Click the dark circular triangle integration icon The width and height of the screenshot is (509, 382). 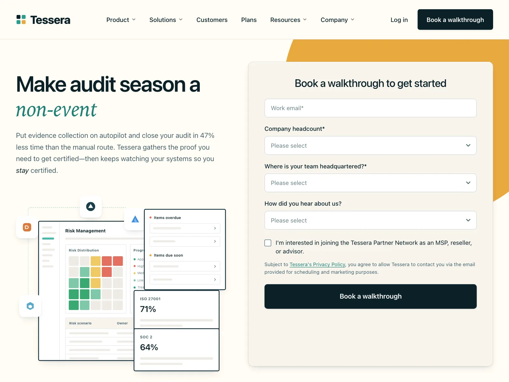coord(91,207)
